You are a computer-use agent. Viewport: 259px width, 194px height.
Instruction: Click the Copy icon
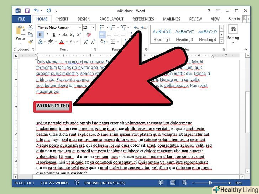click(x=30, y=34)
